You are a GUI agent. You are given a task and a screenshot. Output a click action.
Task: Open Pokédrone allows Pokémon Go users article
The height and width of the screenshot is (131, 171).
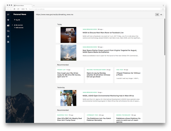(x=128, y=120)
